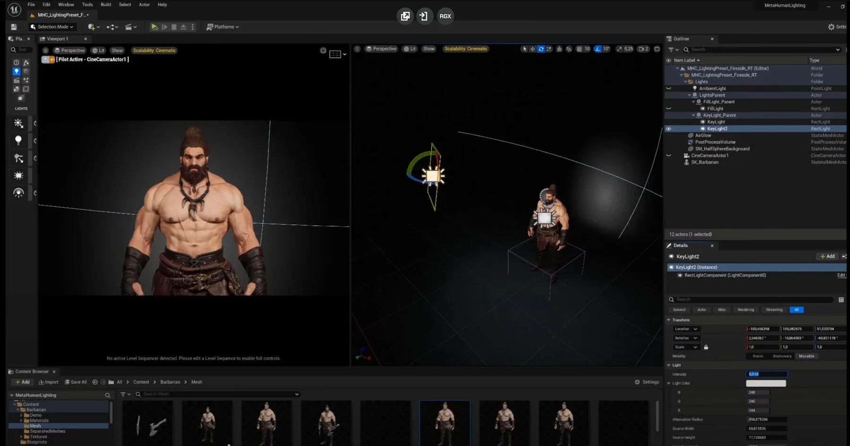Select the Recently Placed clock icon

click(17, 62)
